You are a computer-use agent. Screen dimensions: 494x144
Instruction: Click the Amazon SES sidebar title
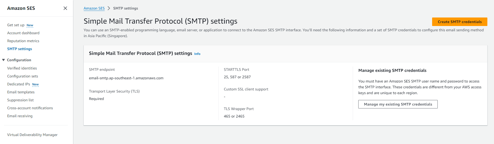click(x=21, y=8)
